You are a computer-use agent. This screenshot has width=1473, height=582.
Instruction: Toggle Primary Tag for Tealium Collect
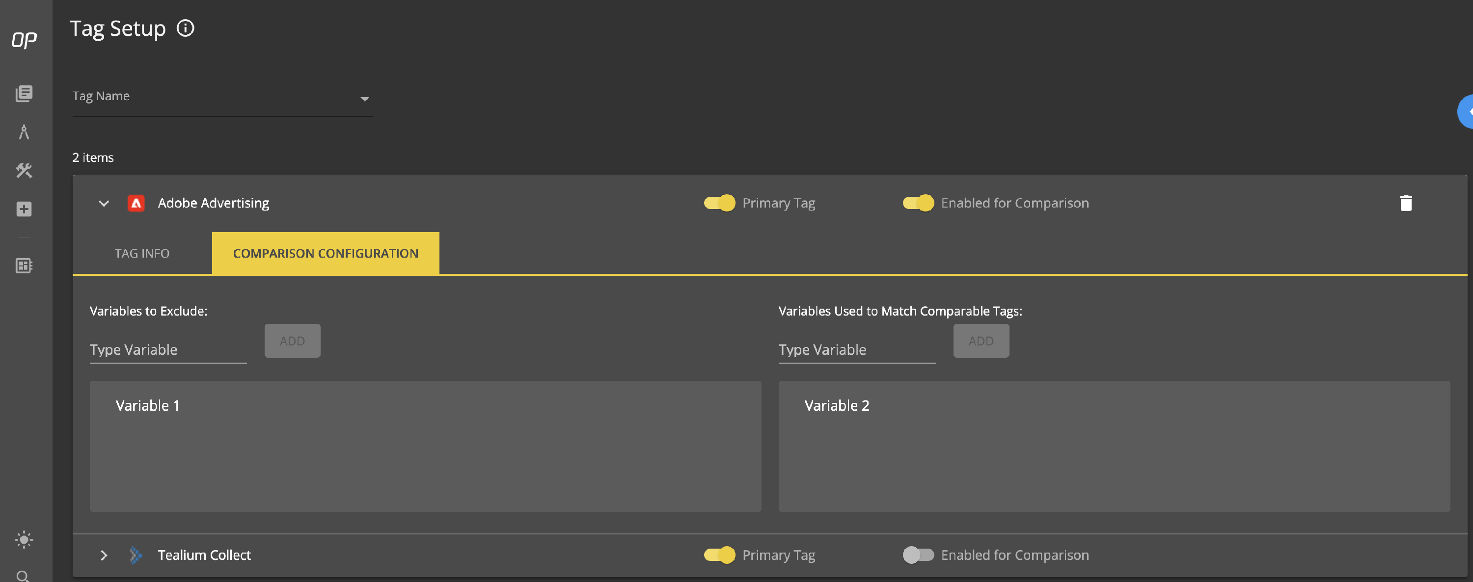click(x=719, y=555)
